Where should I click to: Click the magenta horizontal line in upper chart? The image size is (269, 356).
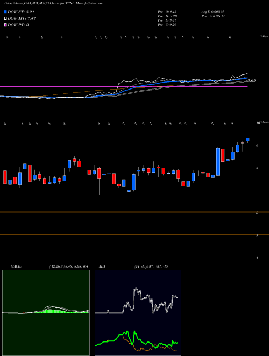coord(124,86)
